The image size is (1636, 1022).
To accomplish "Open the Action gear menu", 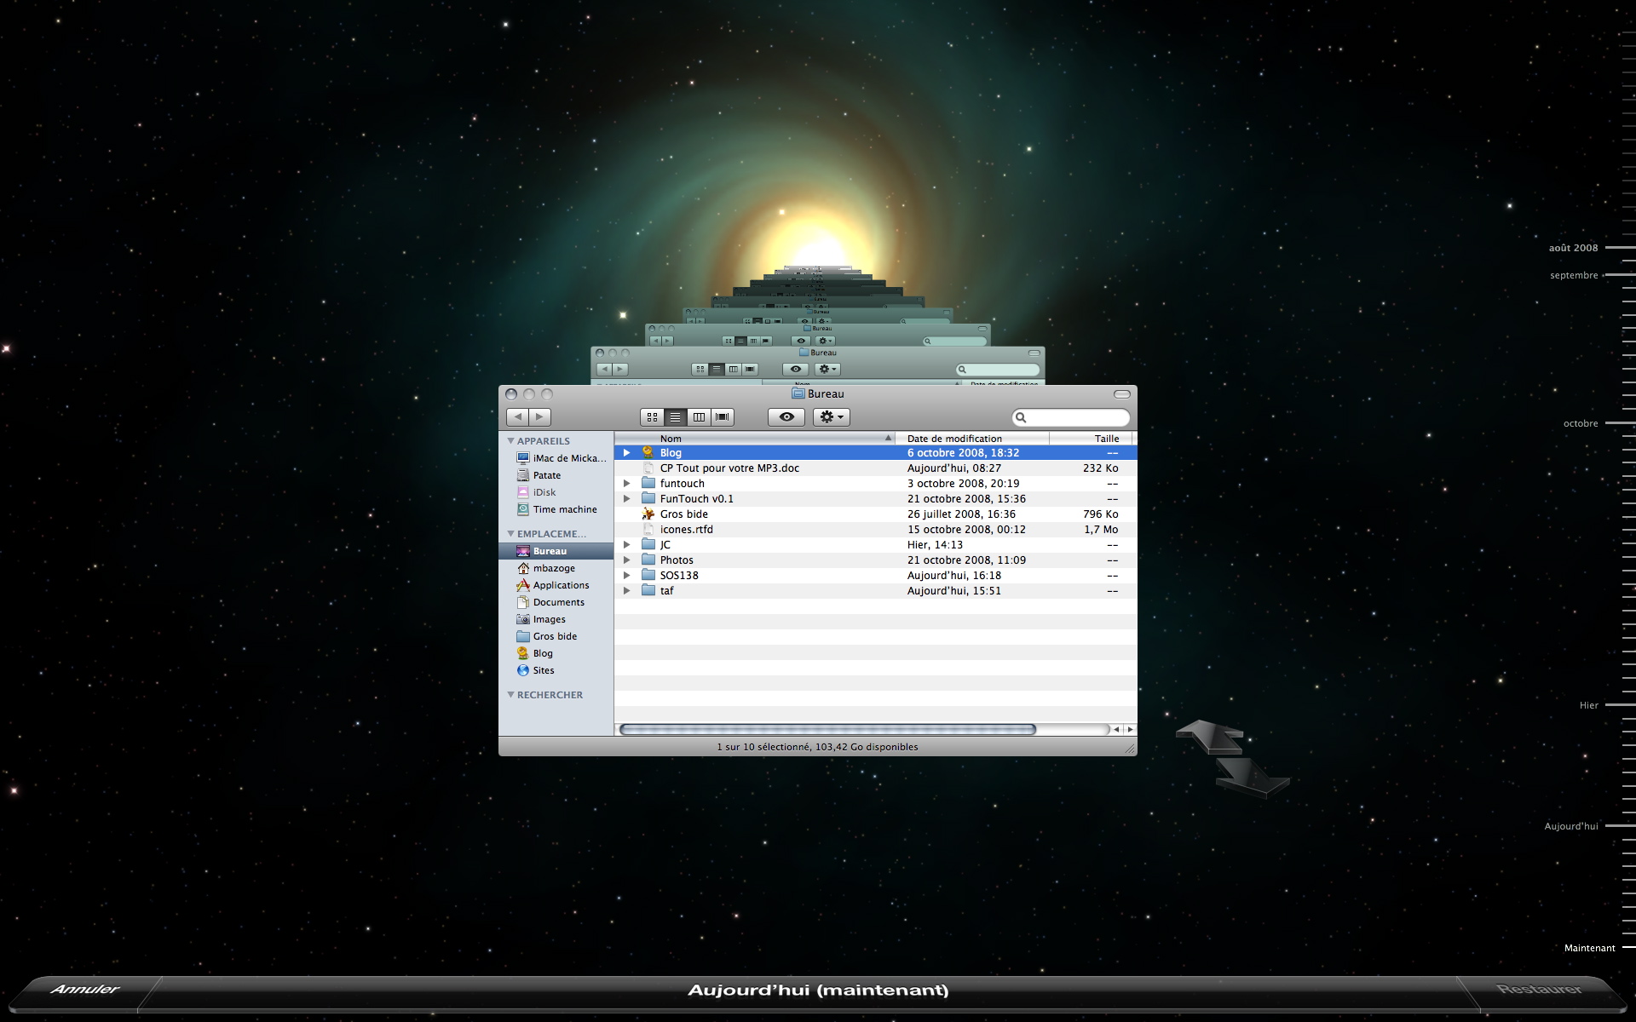I will (831, 417).
